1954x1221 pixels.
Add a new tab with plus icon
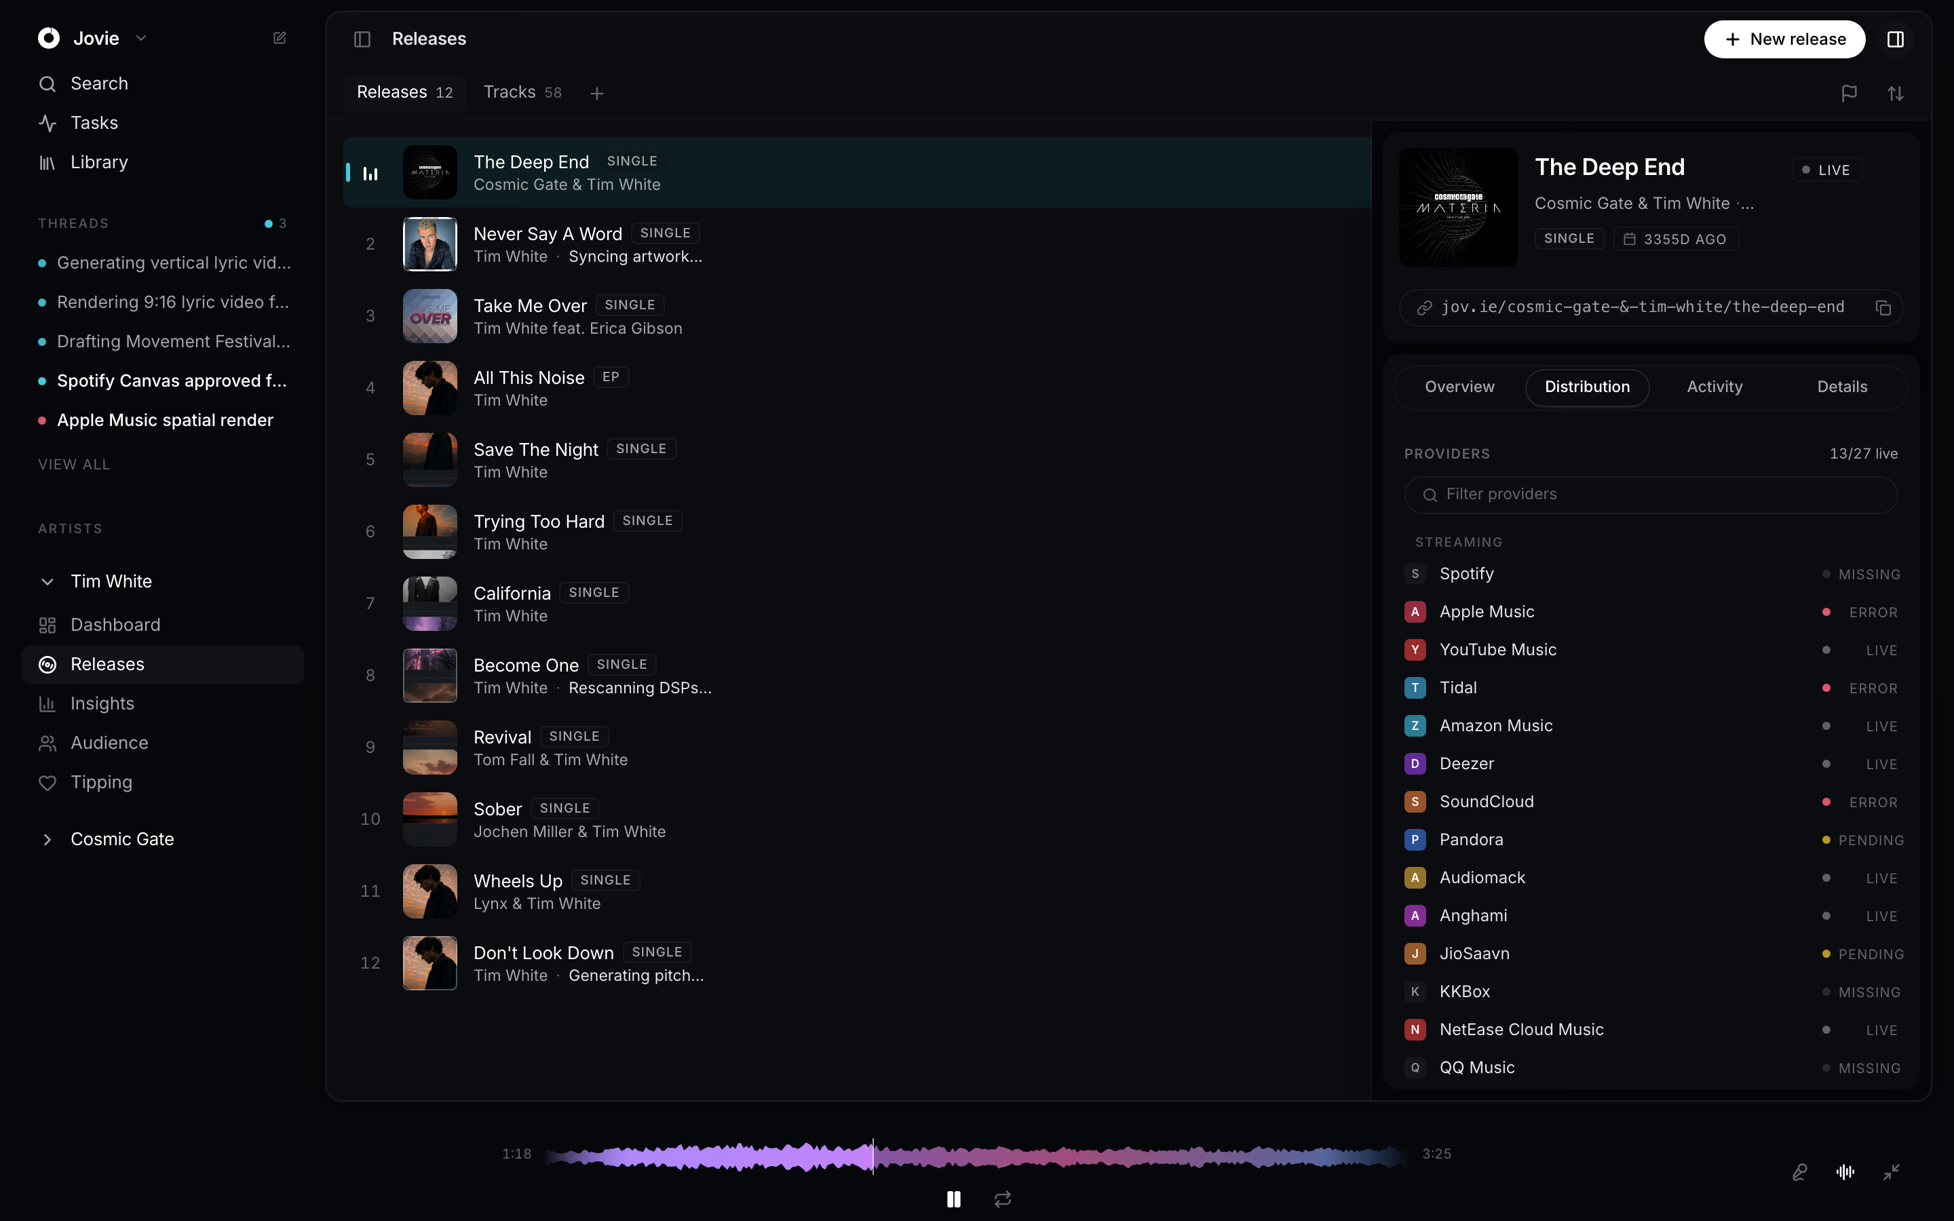596,94
